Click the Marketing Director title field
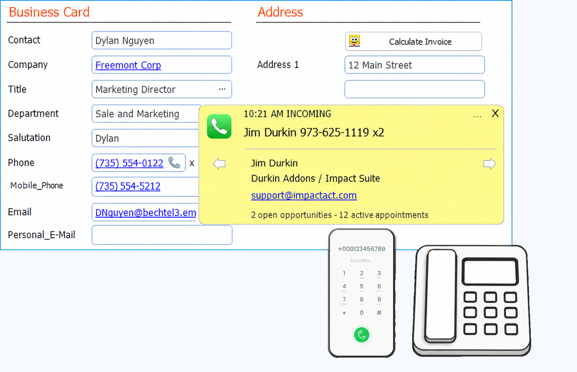 [162, 89]
